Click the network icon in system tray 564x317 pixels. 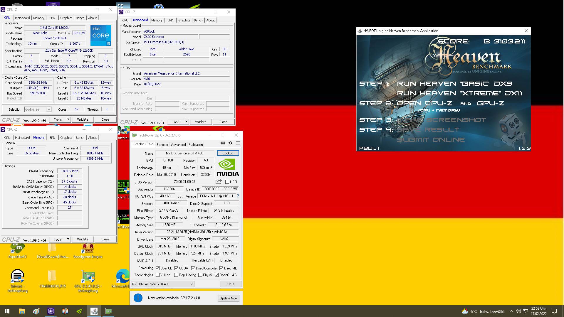[x=526, y=311]
